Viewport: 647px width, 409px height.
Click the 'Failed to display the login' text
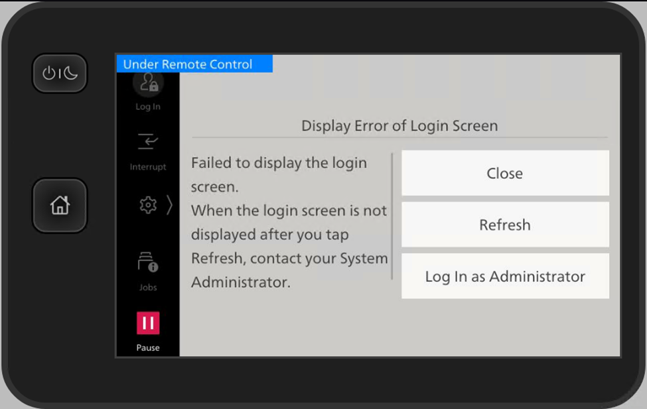(279, 163)
